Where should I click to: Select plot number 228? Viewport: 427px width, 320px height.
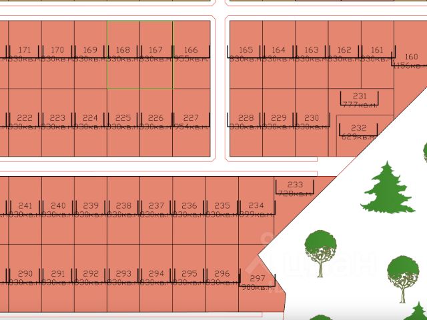click(x=246, y=118)
